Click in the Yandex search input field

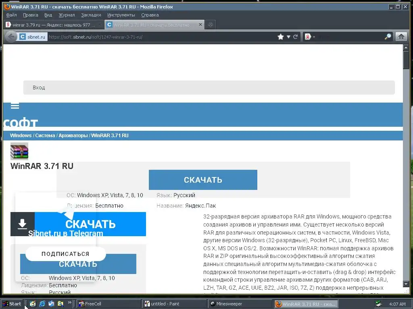(349, 37)
